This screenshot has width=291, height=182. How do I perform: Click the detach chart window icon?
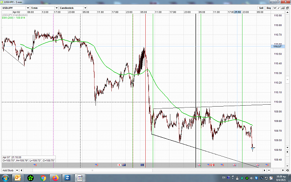pyautogui.click(x=287, y=8)
